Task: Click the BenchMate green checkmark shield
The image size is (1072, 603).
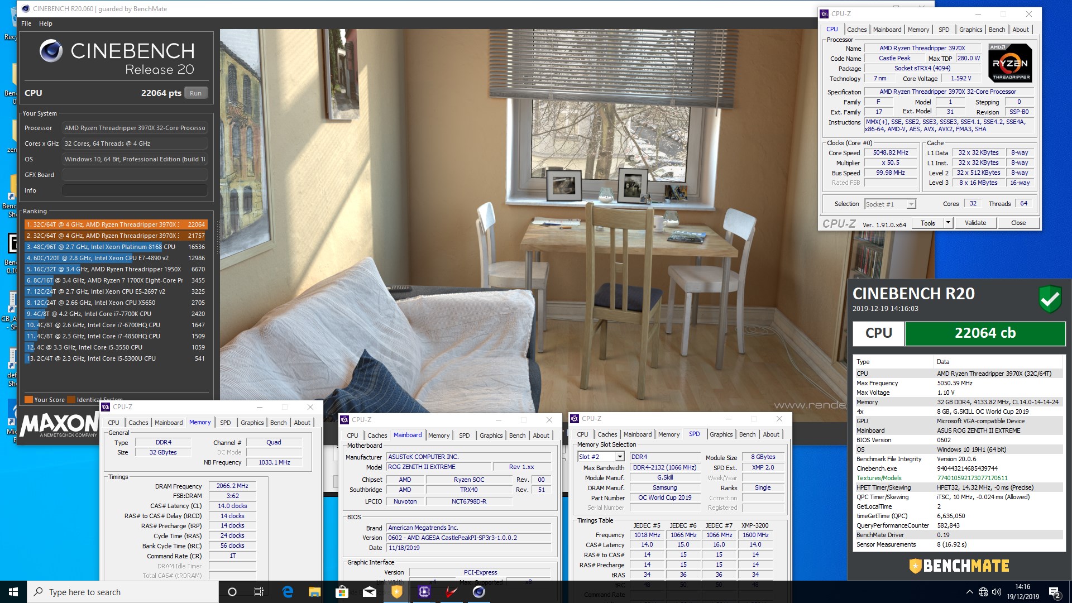Action: (1050, 299)
